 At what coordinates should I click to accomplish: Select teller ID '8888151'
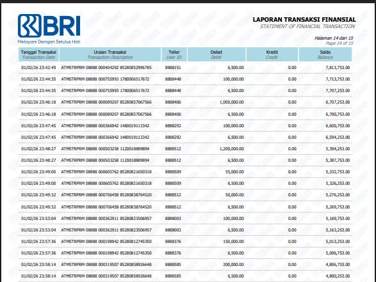173,68
